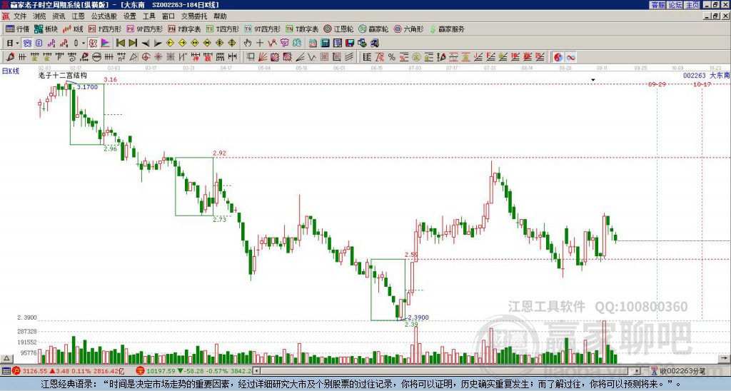Select the hand pan tool
This screenshot has height=391, width=731.
pos(247,43)
